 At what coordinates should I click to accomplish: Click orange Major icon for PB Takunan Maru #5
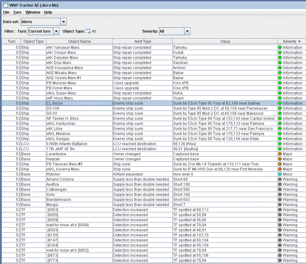point(280,164)
